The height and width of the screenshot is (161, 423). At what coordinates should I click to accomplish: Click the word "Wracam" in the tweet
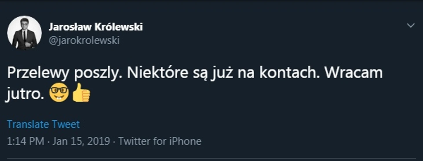pos(353,73)
